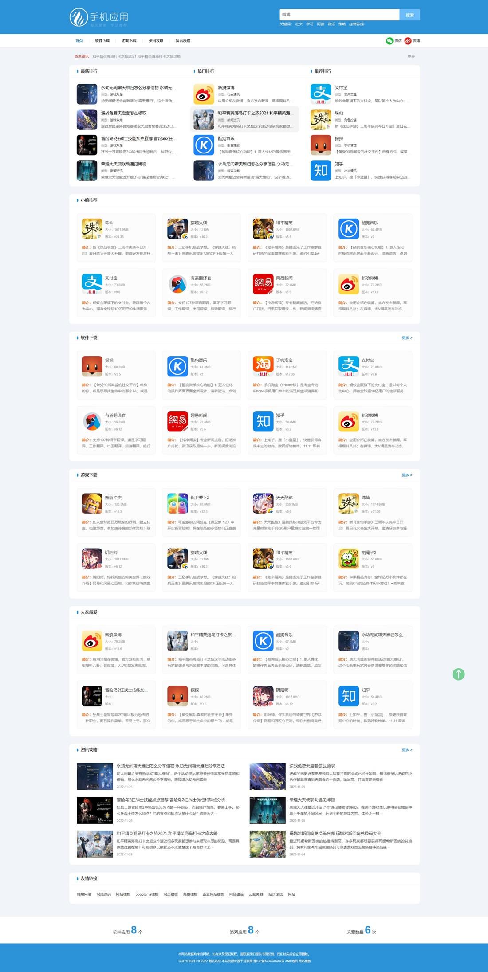Open the 手机应用 site logo

point(99,17)
